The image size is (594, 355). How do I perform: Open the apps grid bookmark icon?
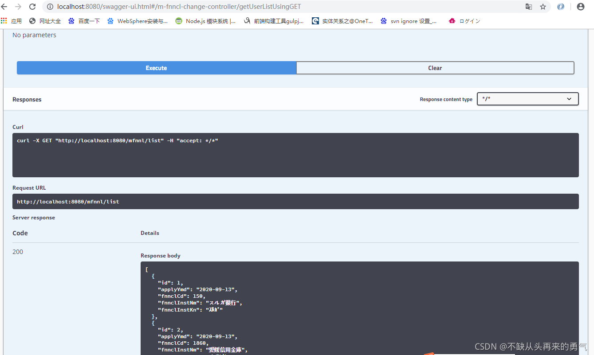[4, 21]
